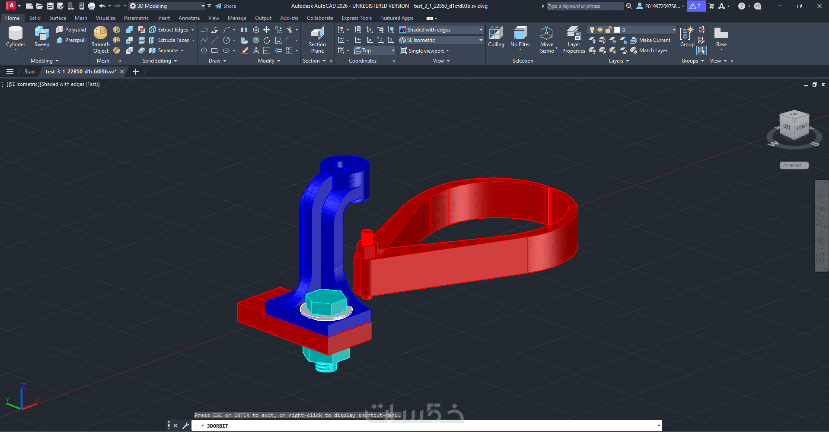The image size is (829, 432).
Task: Click the viewport visual style label
Action: point(70,84)
